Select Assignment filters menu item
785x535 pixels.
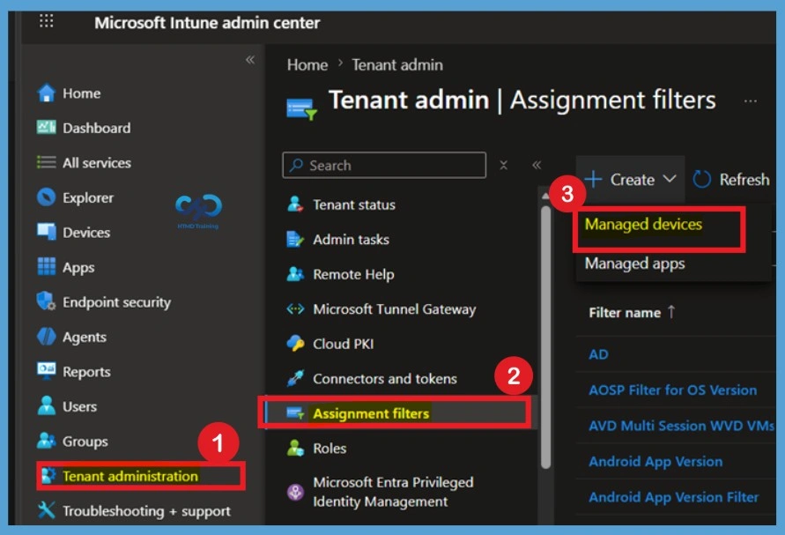(371, 413)
